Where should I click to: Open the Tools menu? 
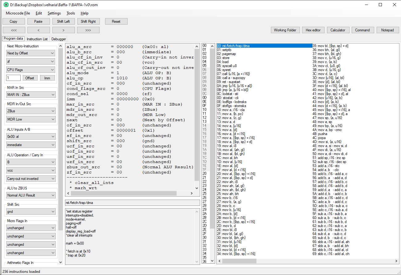71,13
